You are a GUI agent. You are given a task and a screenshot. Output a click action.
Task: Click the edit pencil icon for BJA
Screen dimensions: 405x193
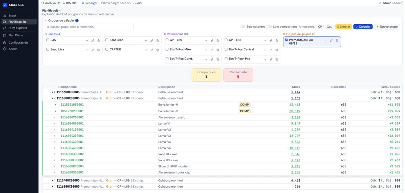click(x=93, y=40)
